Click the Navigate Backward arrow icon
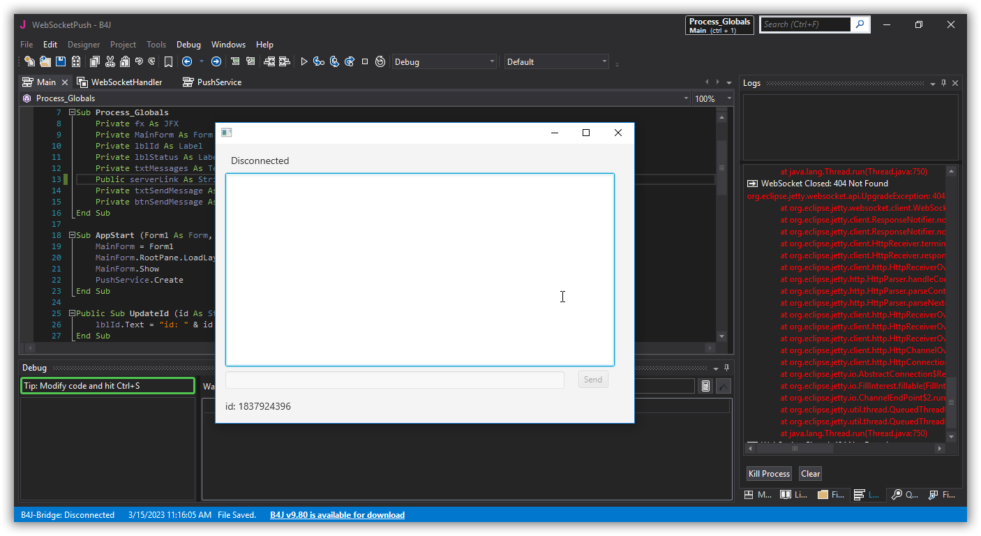Image resolution: width=981 pixels, height=536 pixels. coord(187,61)
